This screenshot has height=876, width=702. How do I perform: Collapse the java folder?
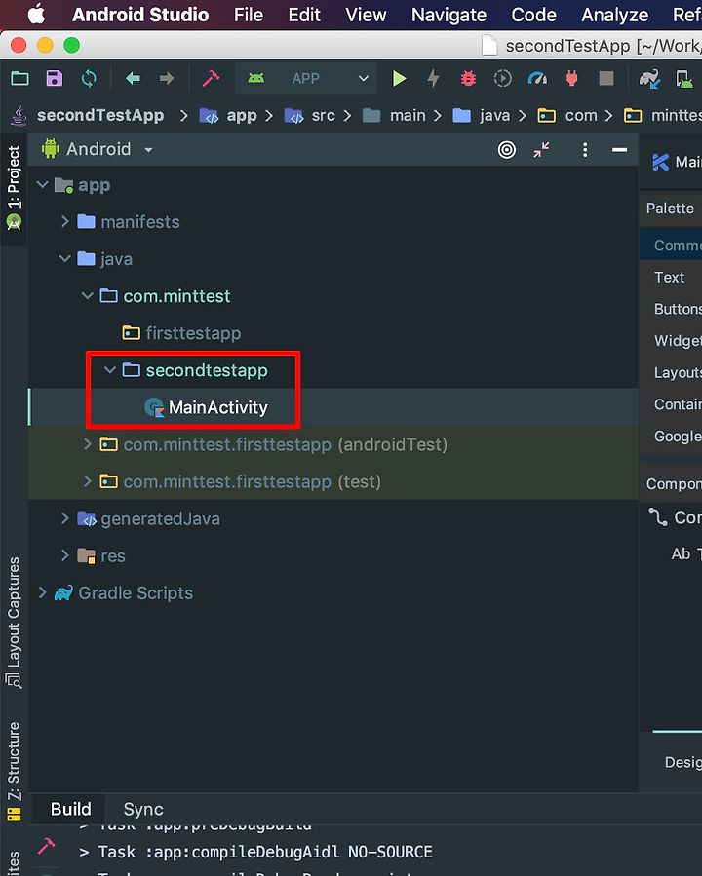[x=64, y=258]
